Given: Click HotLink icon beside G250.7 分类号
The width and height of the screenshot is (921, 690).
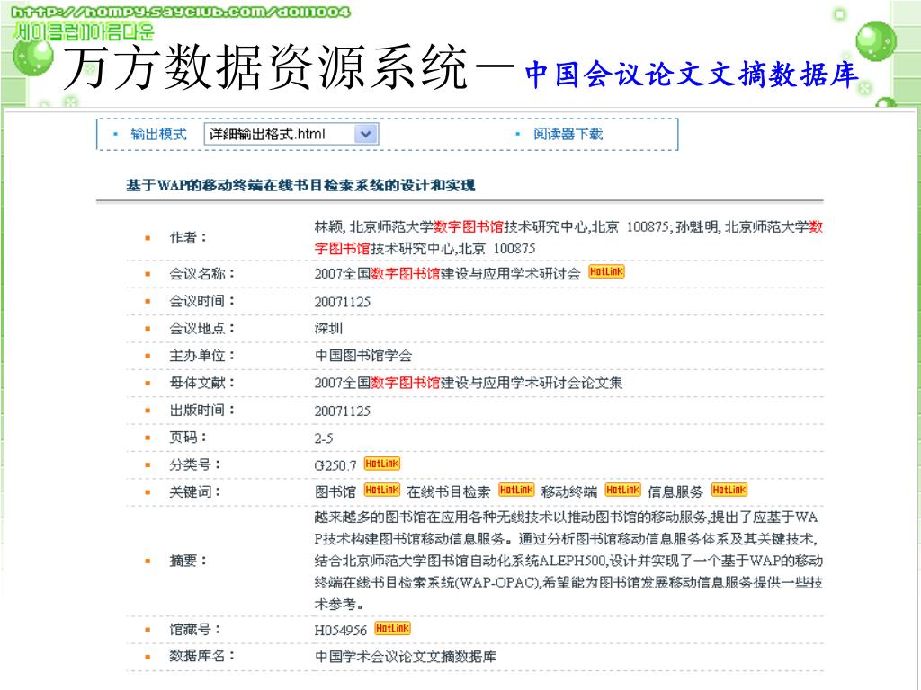Looking at the screenshot, I should tap(381, 464).
